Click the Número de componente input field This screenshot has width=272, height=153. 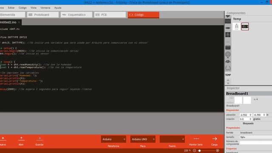tap(256, 143)
